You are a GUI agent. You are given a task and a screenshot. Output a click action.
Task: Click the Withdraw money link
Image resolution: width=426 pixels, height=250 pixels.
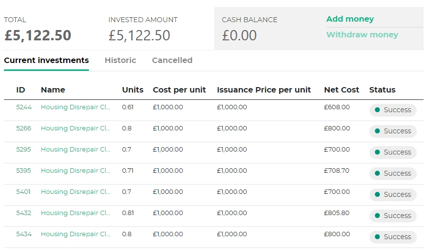362,35
